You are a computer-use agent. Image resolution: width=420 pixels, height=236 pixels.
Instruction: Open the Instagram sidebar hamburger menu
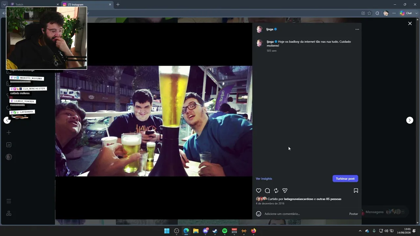pos(9,201)
